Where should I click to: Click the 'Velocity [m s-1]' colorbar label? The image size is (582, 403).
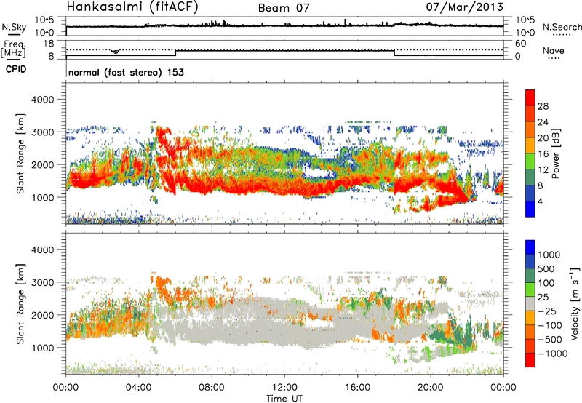(575, 303)
